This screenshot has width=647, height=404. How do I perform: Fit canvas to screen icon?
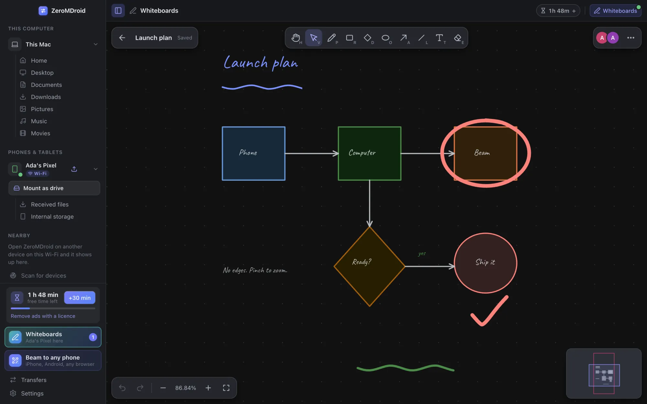226,388
